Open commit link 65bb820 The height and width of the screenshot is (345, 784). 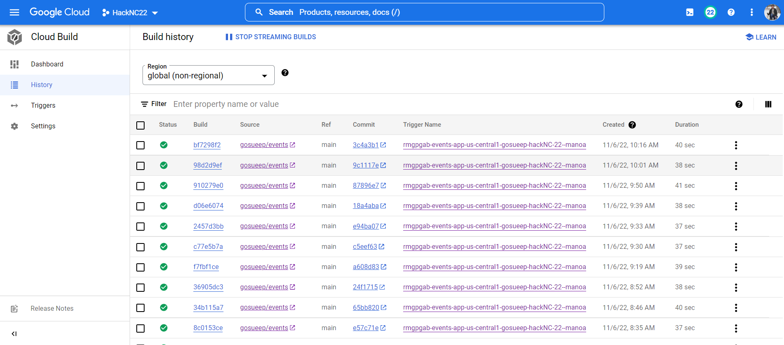[366, 308]
